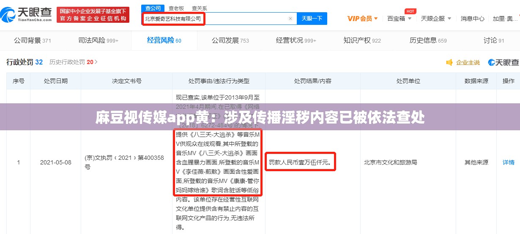Open the VIP会员 dropdown
520x234 pixels.
pyautogui.click(x=362, y=19)
